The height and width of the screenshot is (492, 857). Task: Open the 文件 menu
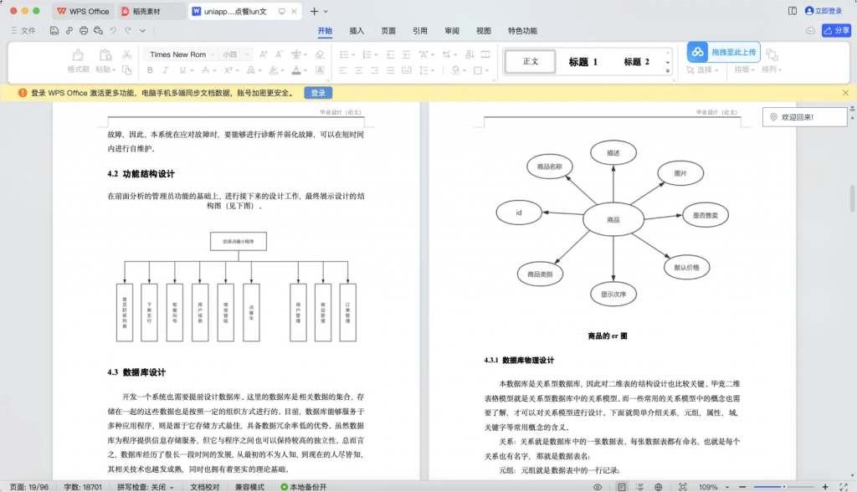click(x=29, y=30)
